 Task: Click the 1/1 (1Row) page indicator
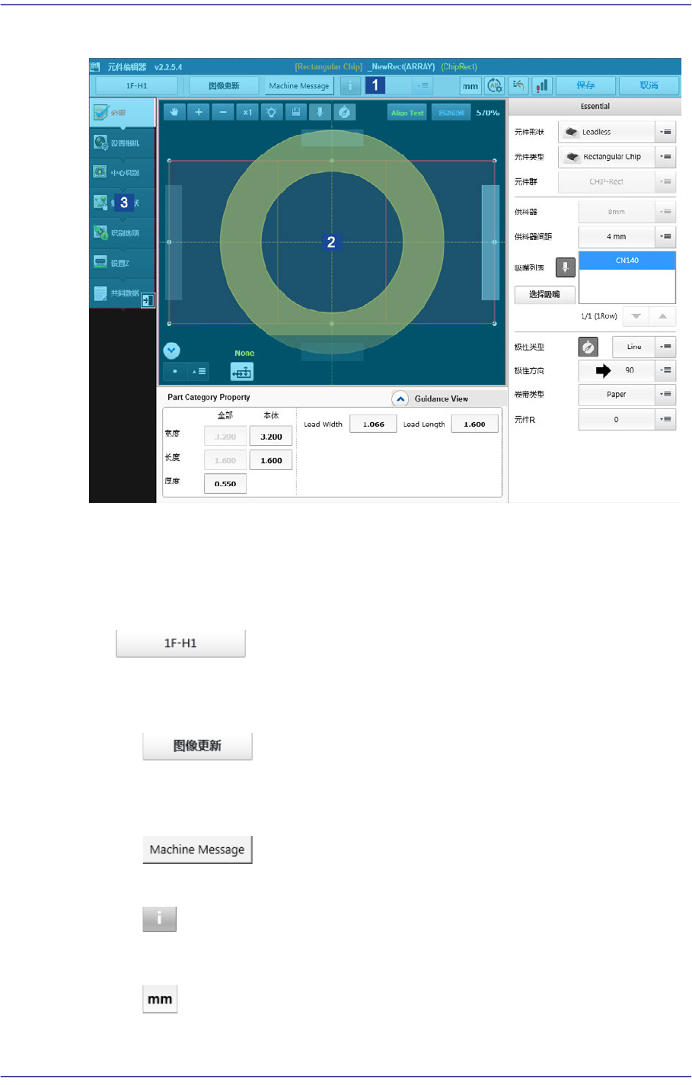pyautogui.click(x=598, y=316)
